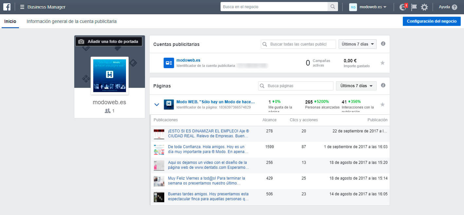Screen dimensions: 464x215
Task: Click the 14 de agosto de 2017 date
Action: pos(358,194)
